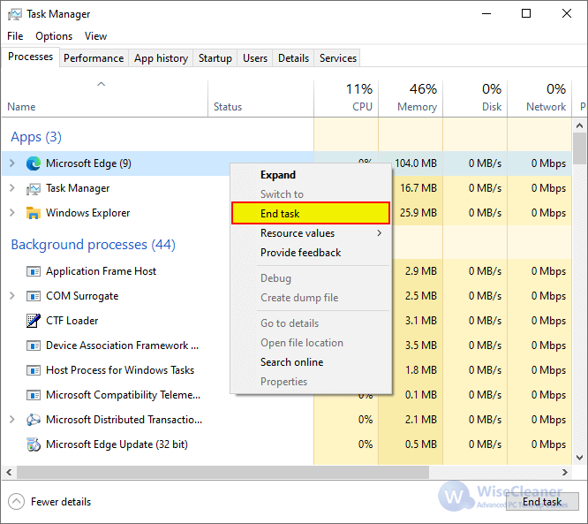This screenshot has height=524, width=588.
Task: Click the COM Surrogate process icon
Action: [34, 296]
